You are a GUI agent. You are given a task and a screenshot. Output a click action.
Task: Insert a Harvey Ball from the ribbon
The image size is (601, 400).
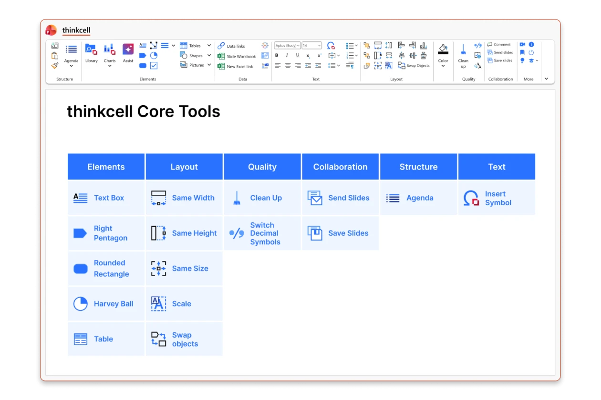(x=154, y=56)
